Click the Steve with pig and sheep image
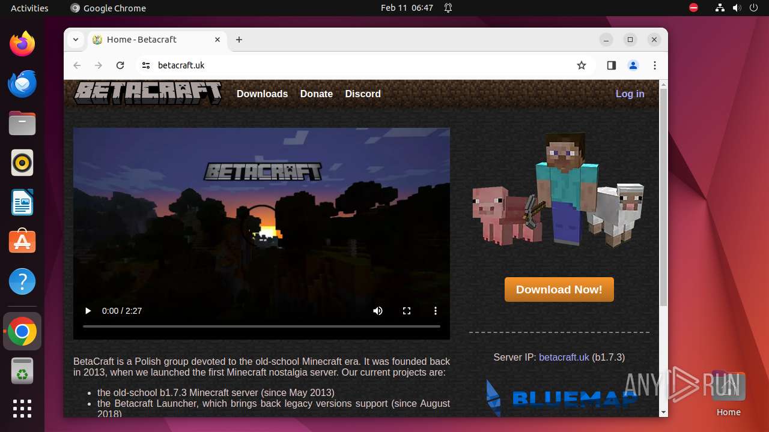The image size is (769, 432). point(558,189)
